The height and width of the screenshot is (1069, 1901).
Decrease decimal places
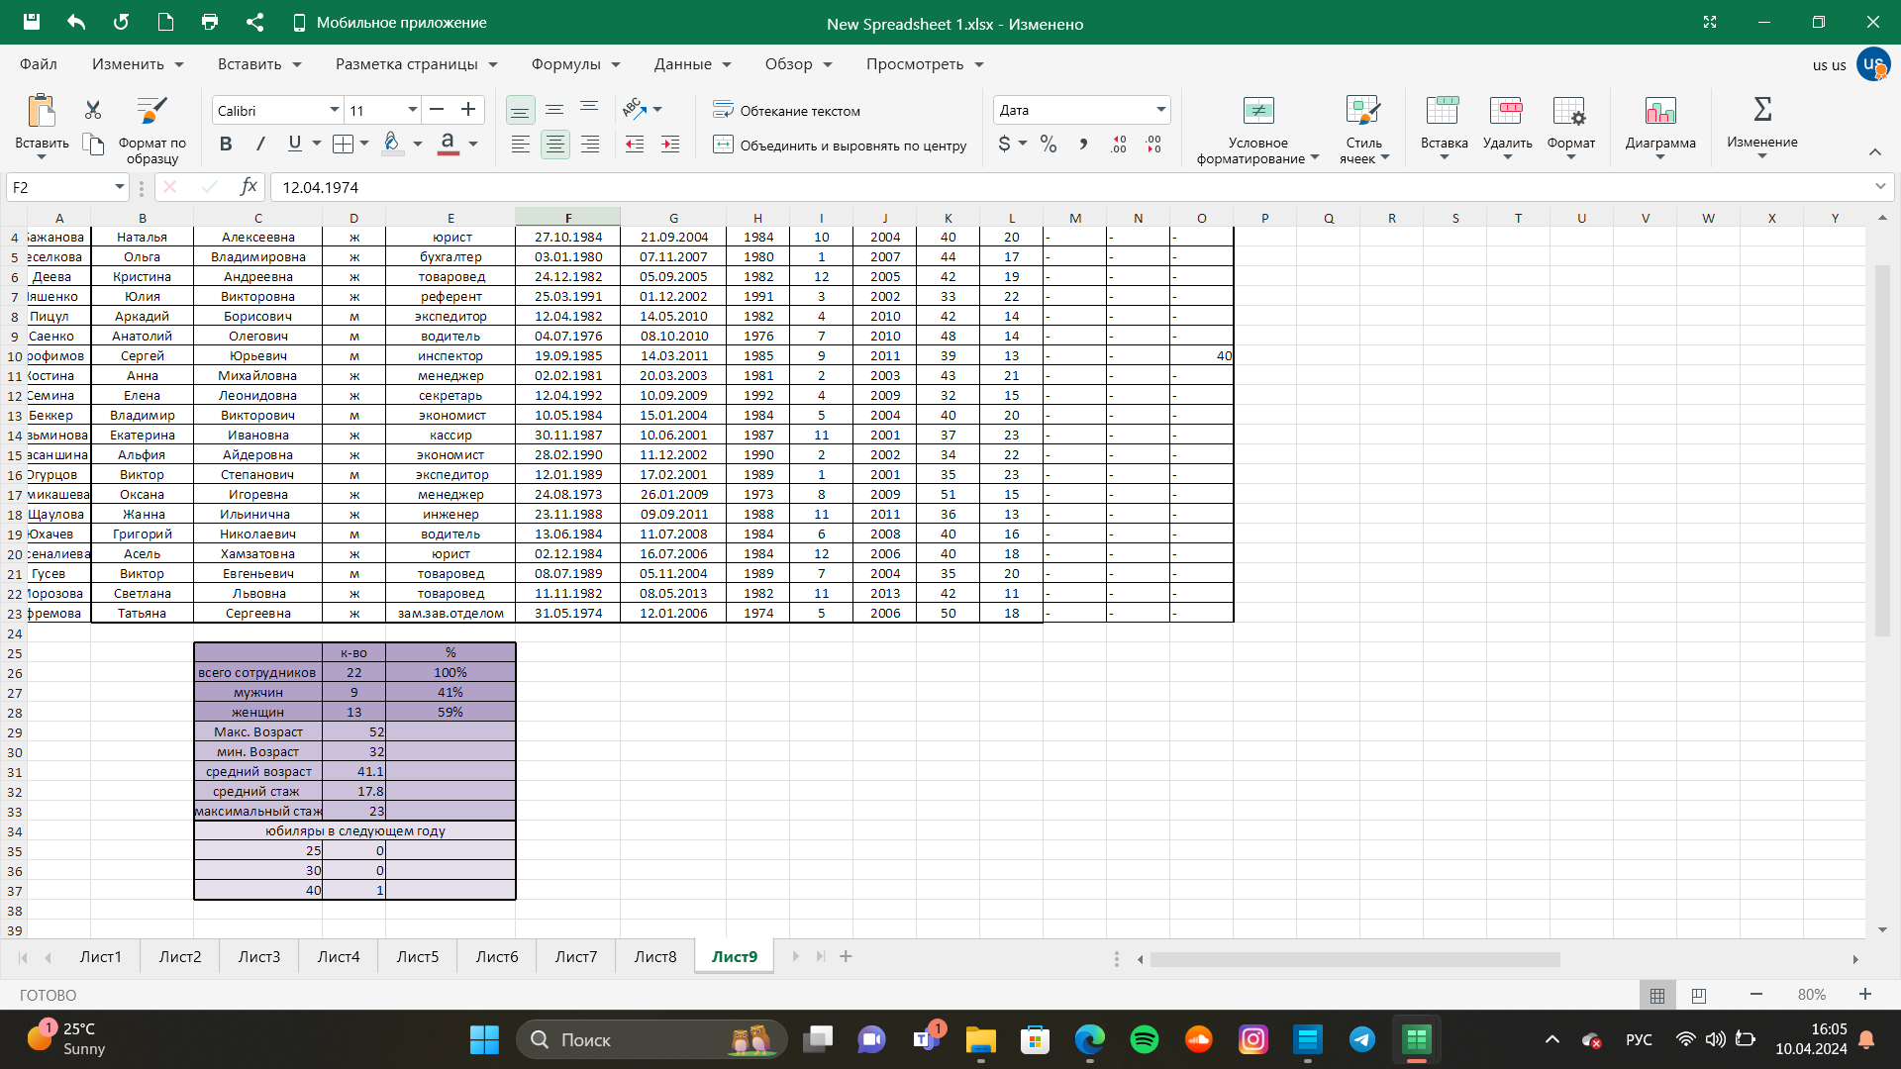point(1154,145)
